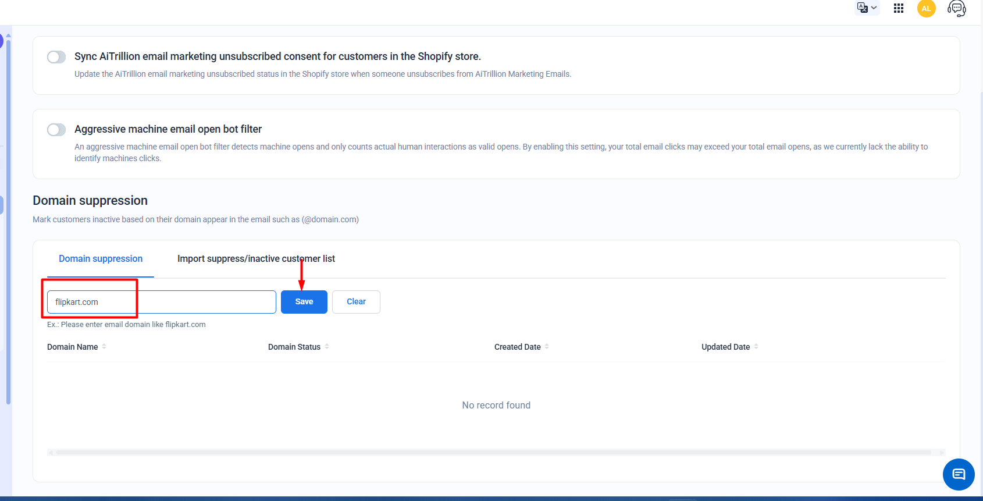
Task: Open Import suppress/inactive customer list tab
Action: click(x=256, y=259)
